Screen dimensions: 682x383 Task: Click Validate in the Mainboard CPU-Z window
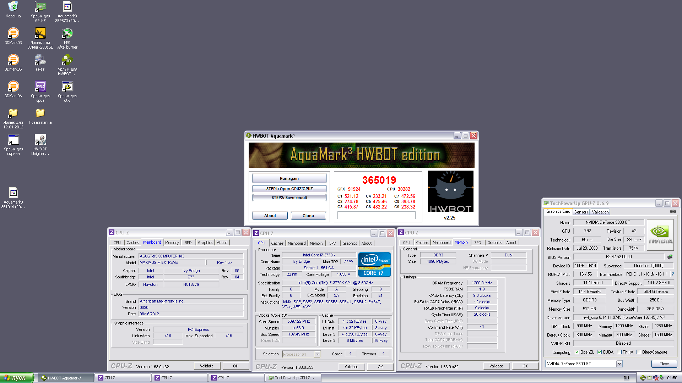207,366
